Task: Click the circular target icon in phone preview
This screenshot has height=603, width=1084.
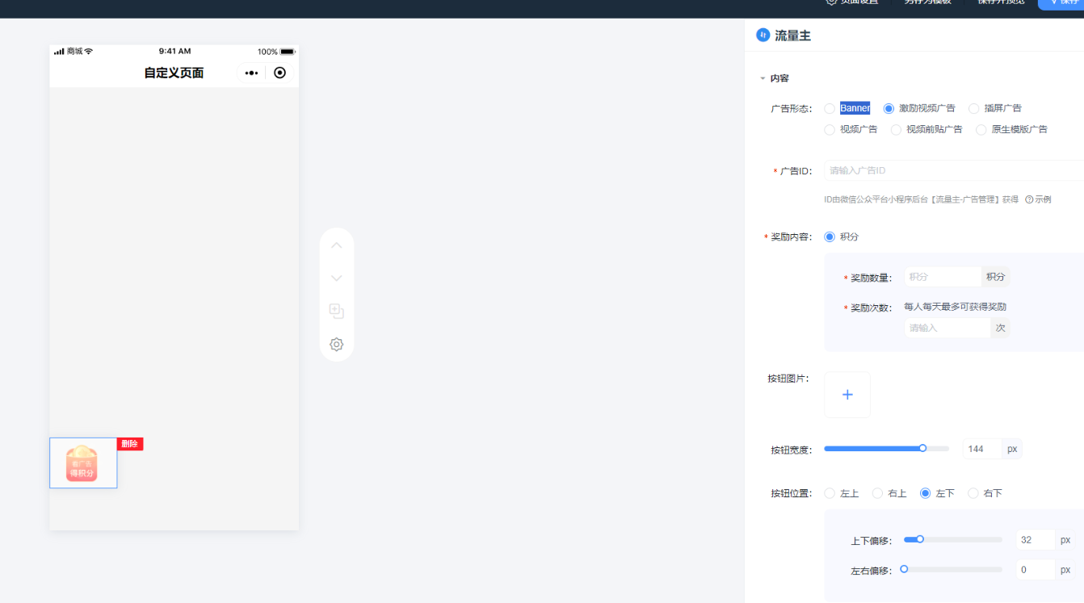Action: coord(280,73)
